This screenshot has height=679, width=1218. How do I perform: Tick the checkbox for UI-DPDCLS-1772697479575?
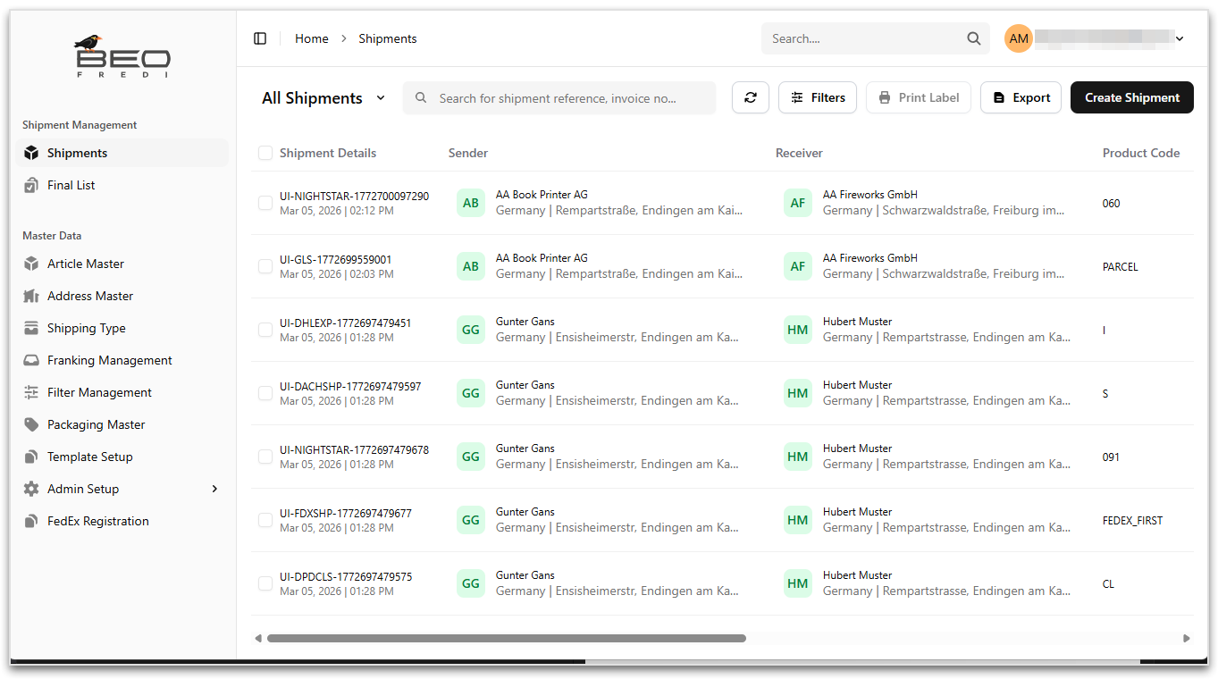[265, 583]
